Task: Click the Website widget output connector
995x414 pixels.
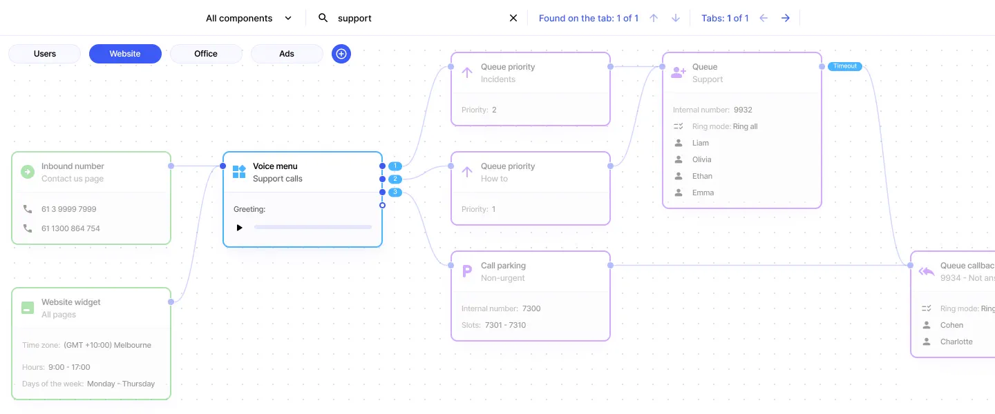Action: (x=171, y=302)
